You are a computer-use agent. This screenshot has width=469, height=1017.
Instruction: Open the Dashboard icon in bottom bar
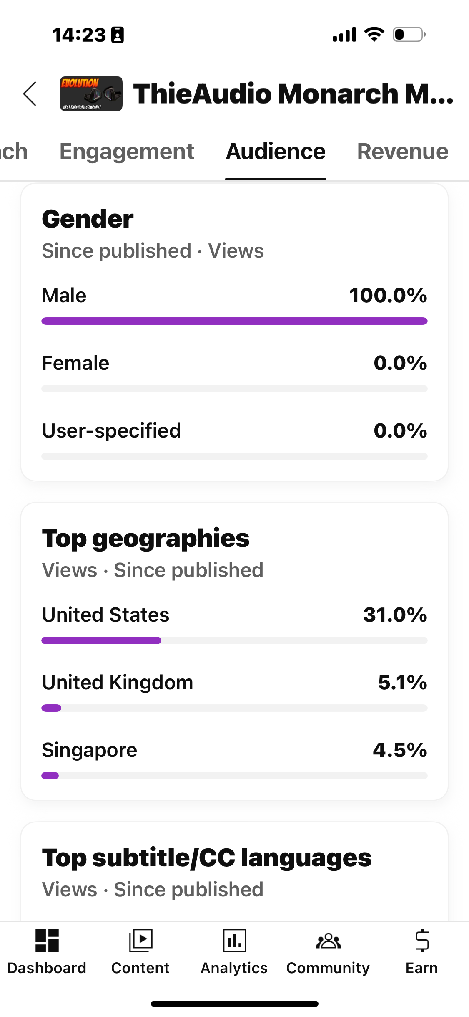(x=47, y=941)
